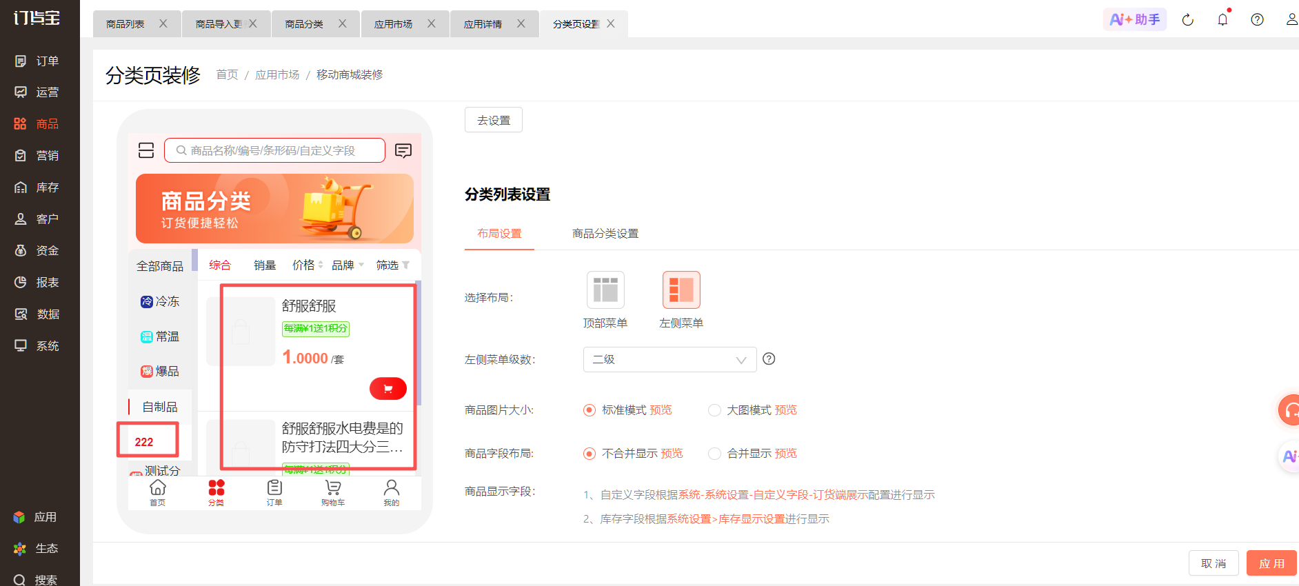Open the 商品 sidebar menu icon
1299x586 pixels.
(21, 124)
